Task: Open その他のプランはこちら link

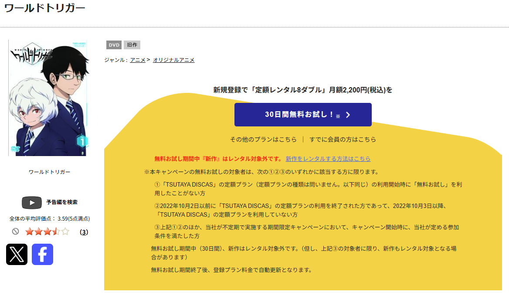Action: (263, 139)
